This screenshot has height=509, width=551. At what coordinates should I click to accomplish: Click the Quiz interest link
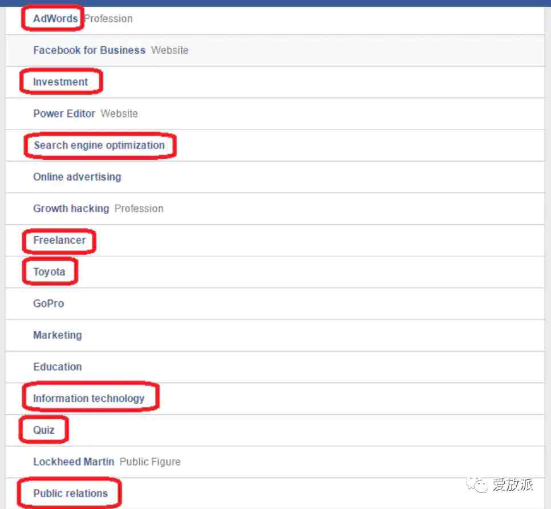point(43,430)
